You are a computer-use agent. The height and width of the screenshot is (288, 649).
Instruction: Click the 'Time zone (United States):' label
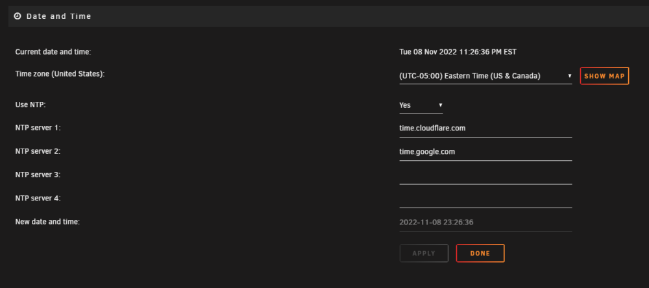point(60,74)
